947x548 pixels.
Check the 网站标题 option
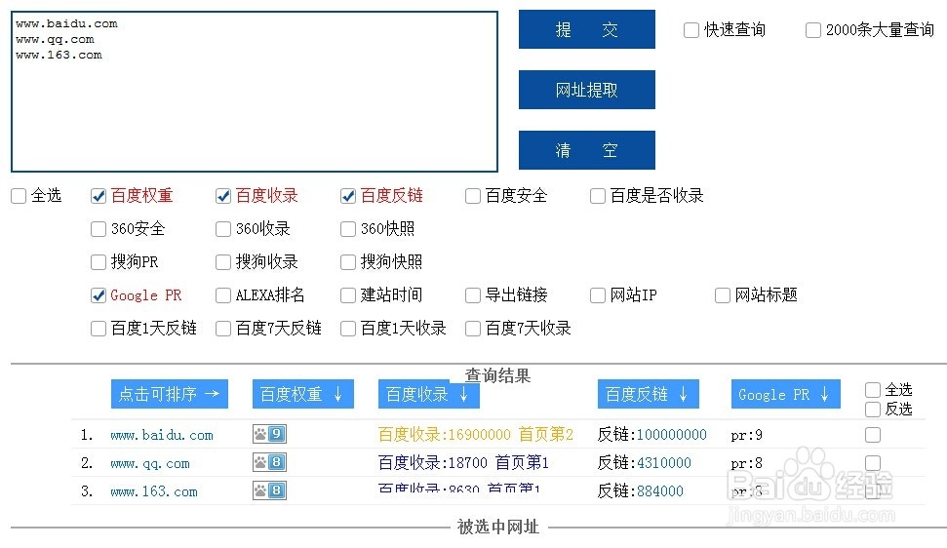(x=723, y=295)
